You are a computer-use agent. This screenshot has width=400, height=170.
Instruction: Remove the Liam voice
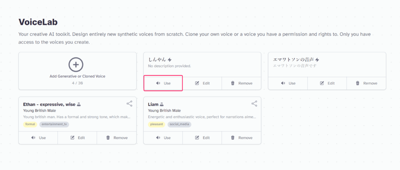pos(241,138)
